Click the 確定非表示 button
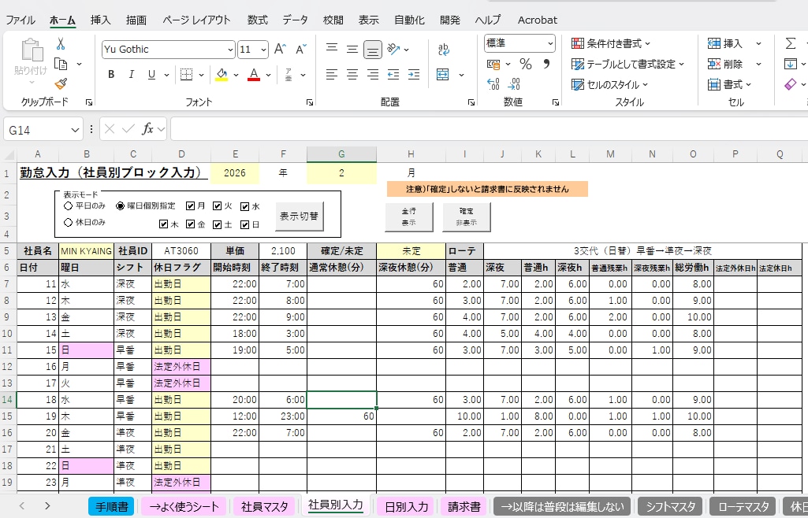Viewport: 808px width, 518px height. 467,216
